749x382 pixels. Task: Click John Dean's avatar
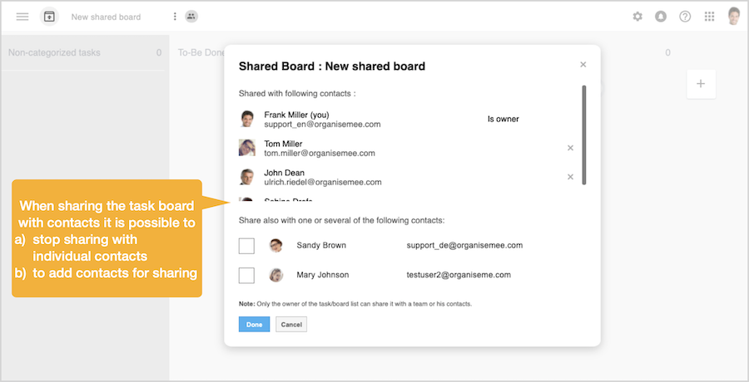(246, 177)
